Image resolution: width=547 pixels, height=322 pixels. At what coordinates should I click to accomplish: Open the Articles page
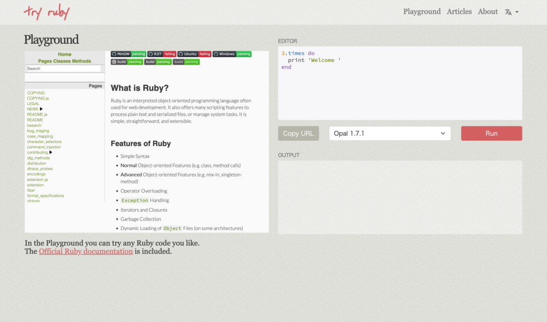459,12
